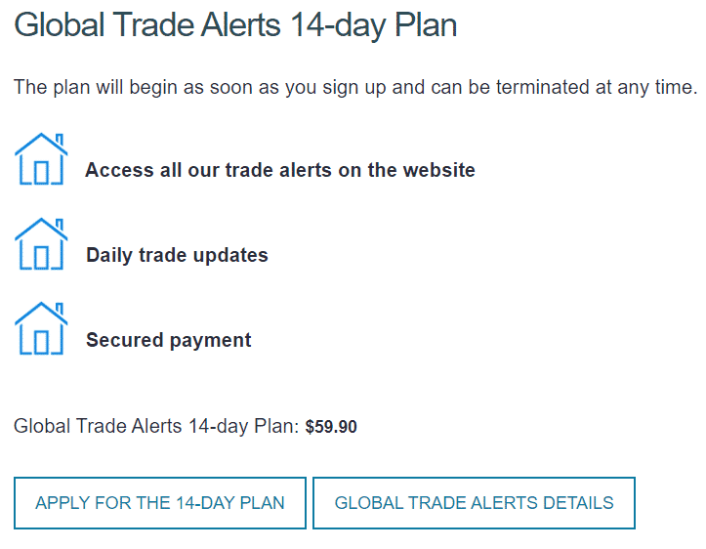Click the chimney of the Secured payment house icon
This screenshot has height=549, width=706.
pos(60,309)
